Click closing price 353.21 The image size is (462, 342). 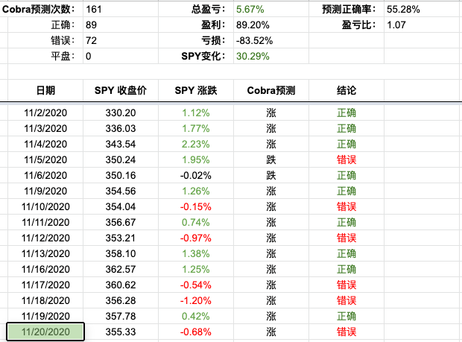(121, 238)
